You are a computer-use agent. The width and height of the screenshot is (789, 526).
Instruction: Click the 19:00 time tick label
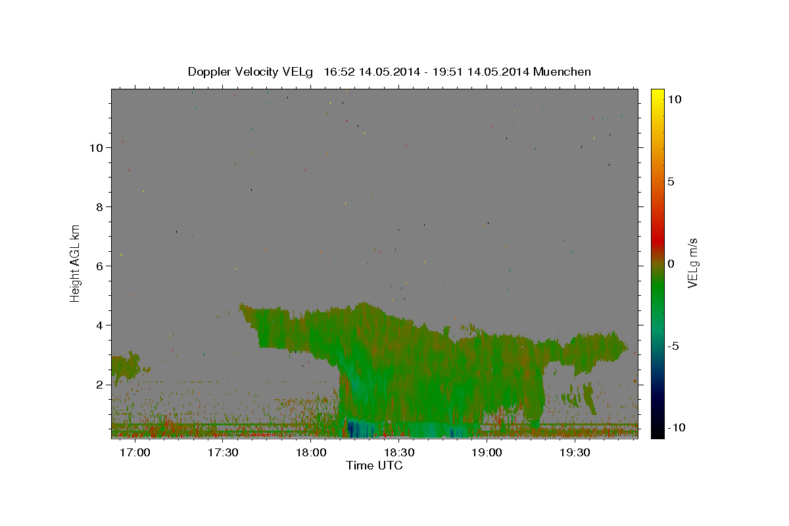(x=487, y=453)
